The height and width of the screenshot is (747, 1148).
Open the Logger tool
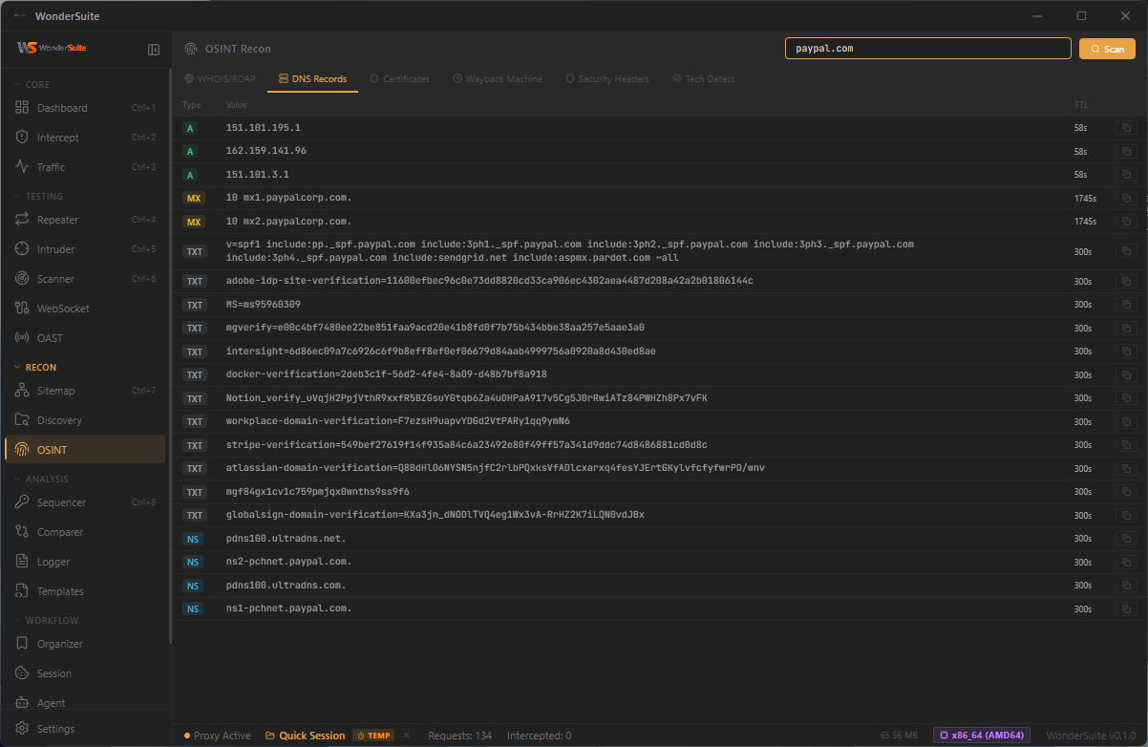[x=84, y=562]
